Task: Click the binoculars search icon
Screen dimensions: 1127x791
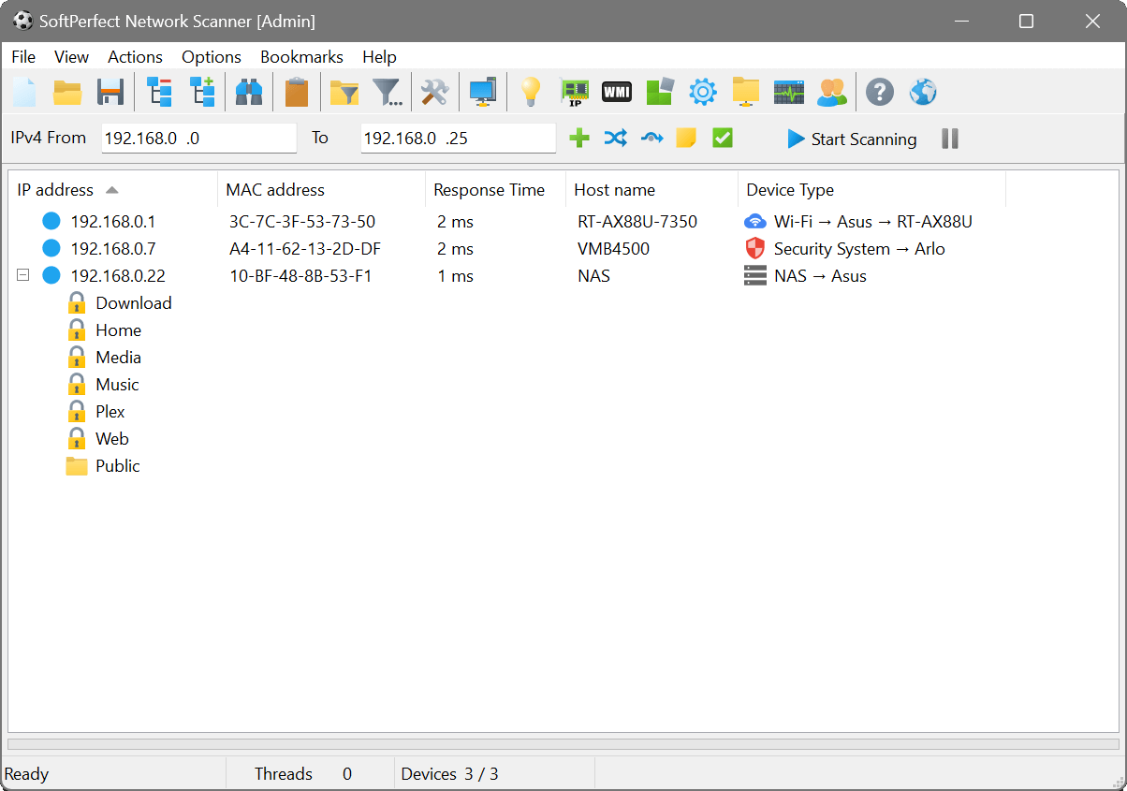Action: pos(249,91)
